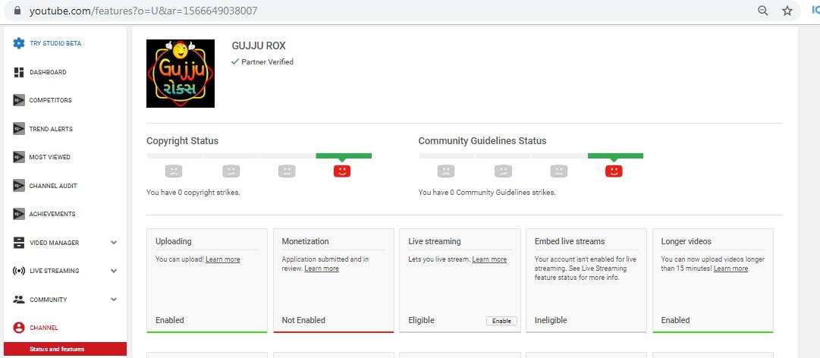Click the Competitors sidebar icon
Viewport: 820px width, 358px height.
(19, 100)
